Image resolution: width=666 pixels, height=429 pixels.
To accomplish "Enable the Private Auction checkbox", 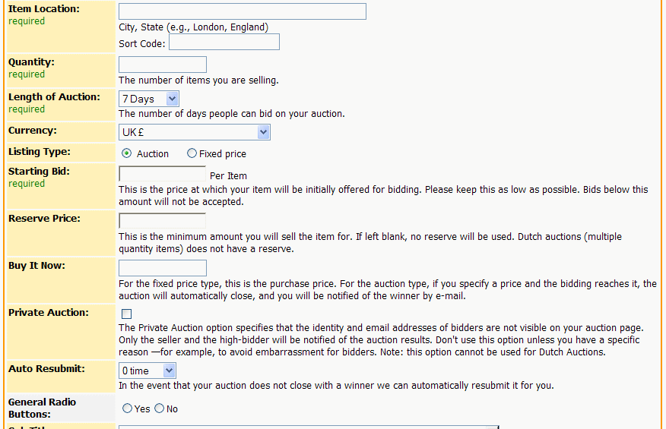I will click(126, 314).
